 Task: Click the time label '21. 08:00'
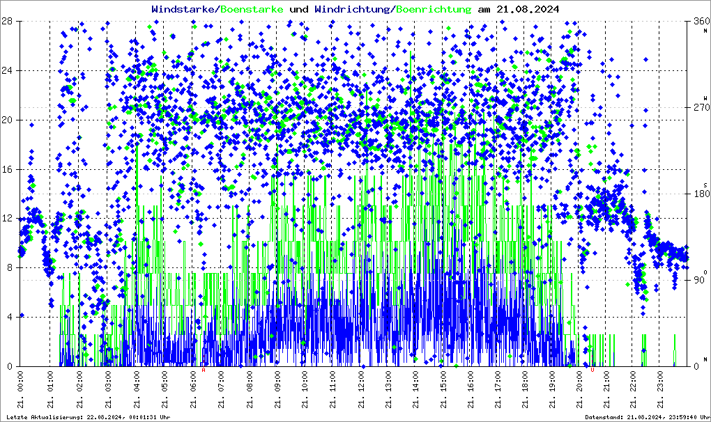(249, 389)
